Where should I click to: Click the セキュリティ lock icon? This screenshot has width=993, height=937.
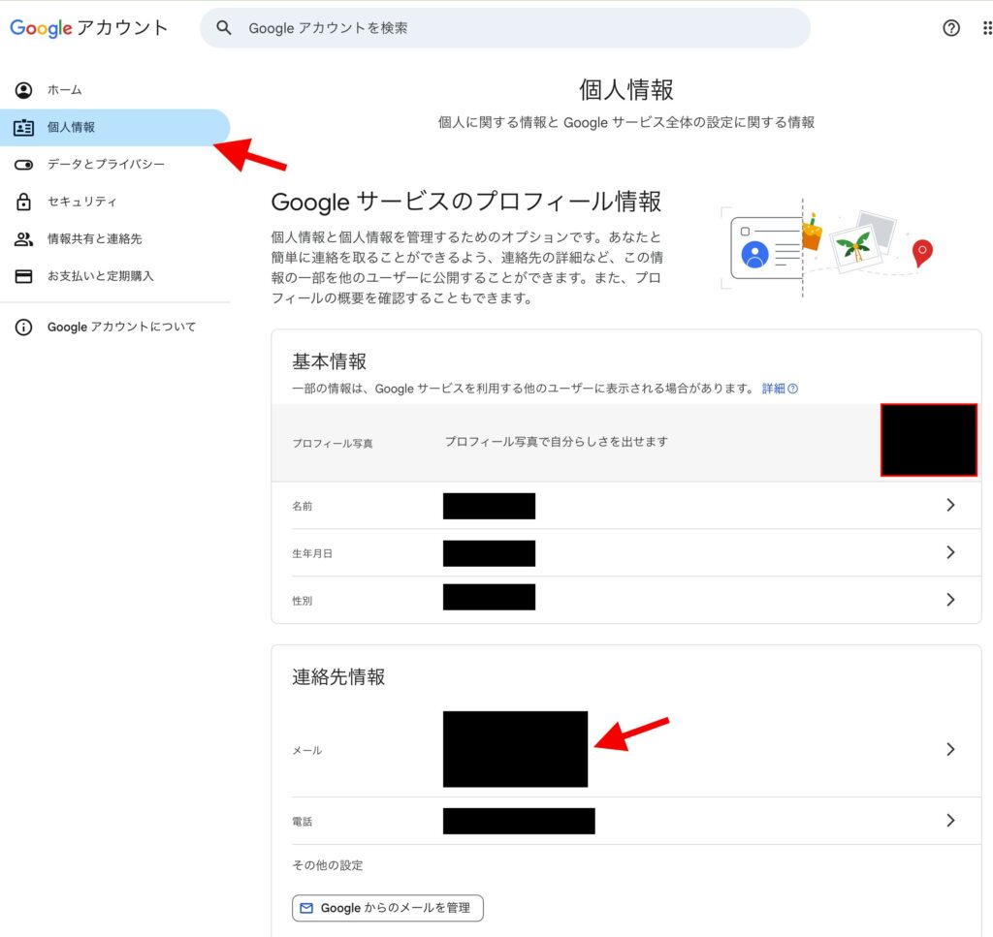pos(24,202)
